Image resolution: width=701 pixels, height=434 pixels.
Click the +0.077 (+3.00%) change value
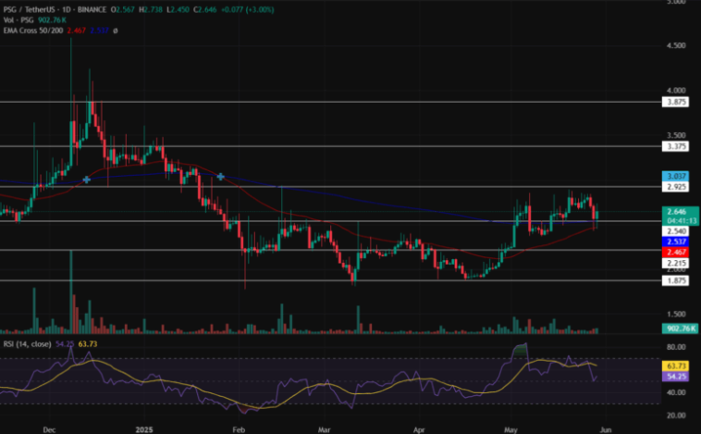(248, 9)
